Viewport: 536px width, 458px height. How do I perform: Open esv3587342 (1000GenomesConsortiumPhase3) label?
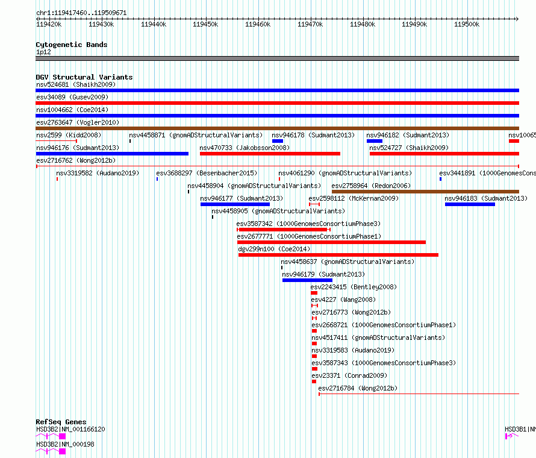(308, 224)
